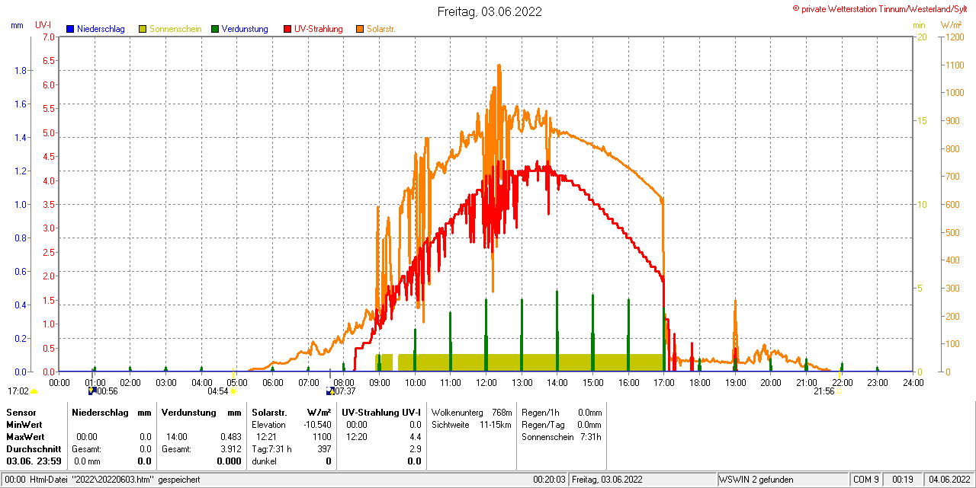Screen dimensions: 976x488
Task: Click the COM 9 status bar cell
Action: point(866,480)
